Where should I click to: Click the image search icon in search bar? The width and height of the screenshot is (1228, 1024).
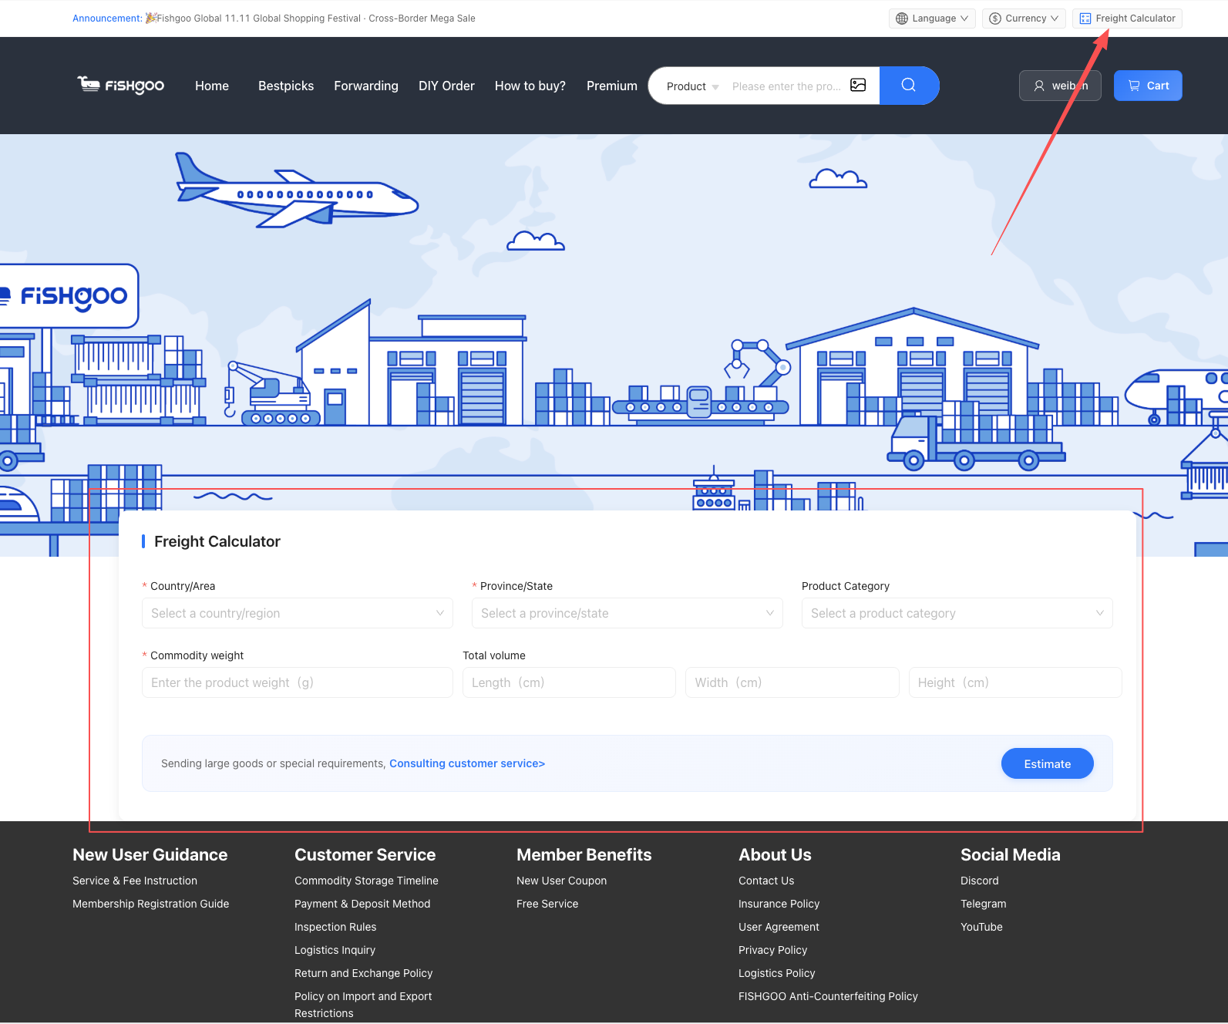click(858, 86)
